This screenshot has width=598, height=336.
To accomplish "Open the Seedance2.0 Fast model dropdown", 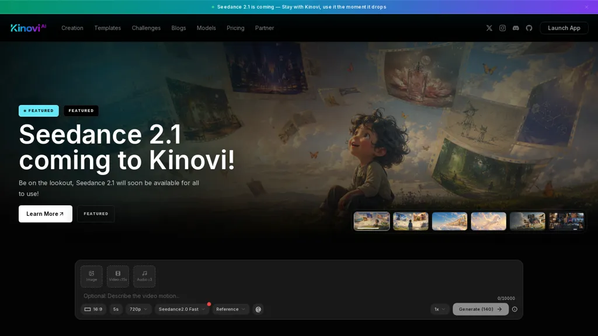I will pyautogui.click(x=182, y=309).
